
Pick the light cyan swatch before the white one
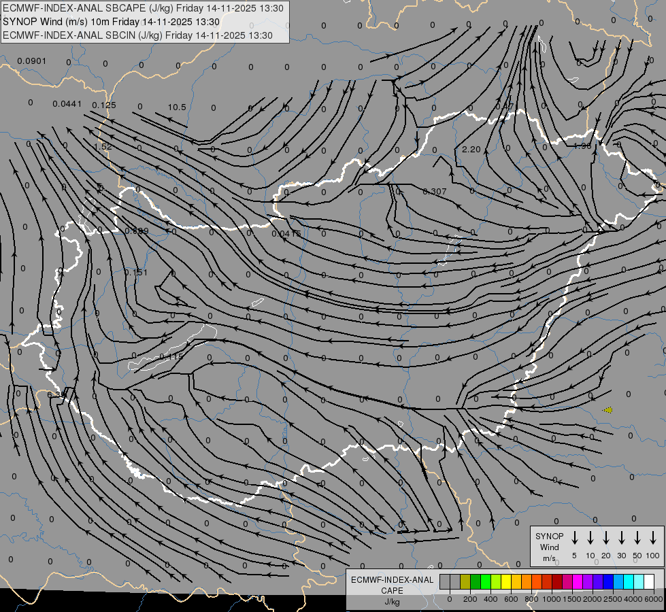click(639, 581)
